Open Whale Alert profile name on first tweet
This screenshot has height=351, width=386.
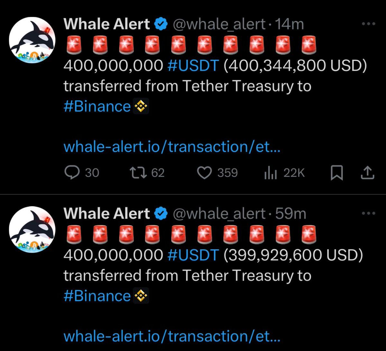pyautogui.click(x=107, y=24)
